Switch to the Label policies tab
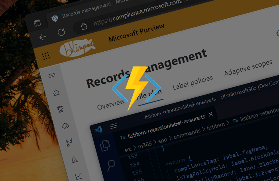Viewport: 279px width, 181px height. (x=193, y=83)
